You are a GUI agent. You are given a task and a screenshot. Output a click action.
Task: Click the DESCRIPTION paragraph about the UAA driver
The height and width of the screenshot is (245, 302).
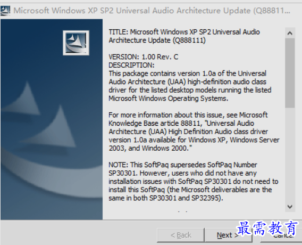190,86
